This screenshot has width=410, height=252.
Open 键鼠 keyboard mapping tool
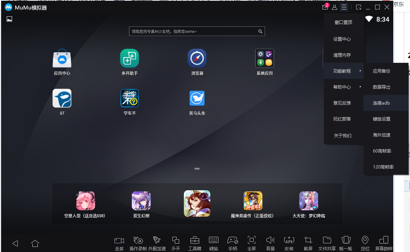pyautogui.click(x=214, y=244)
